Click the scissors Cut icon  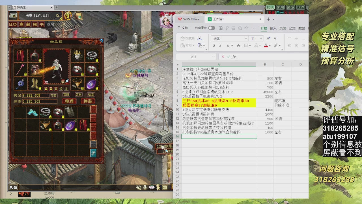pos(199,38)
